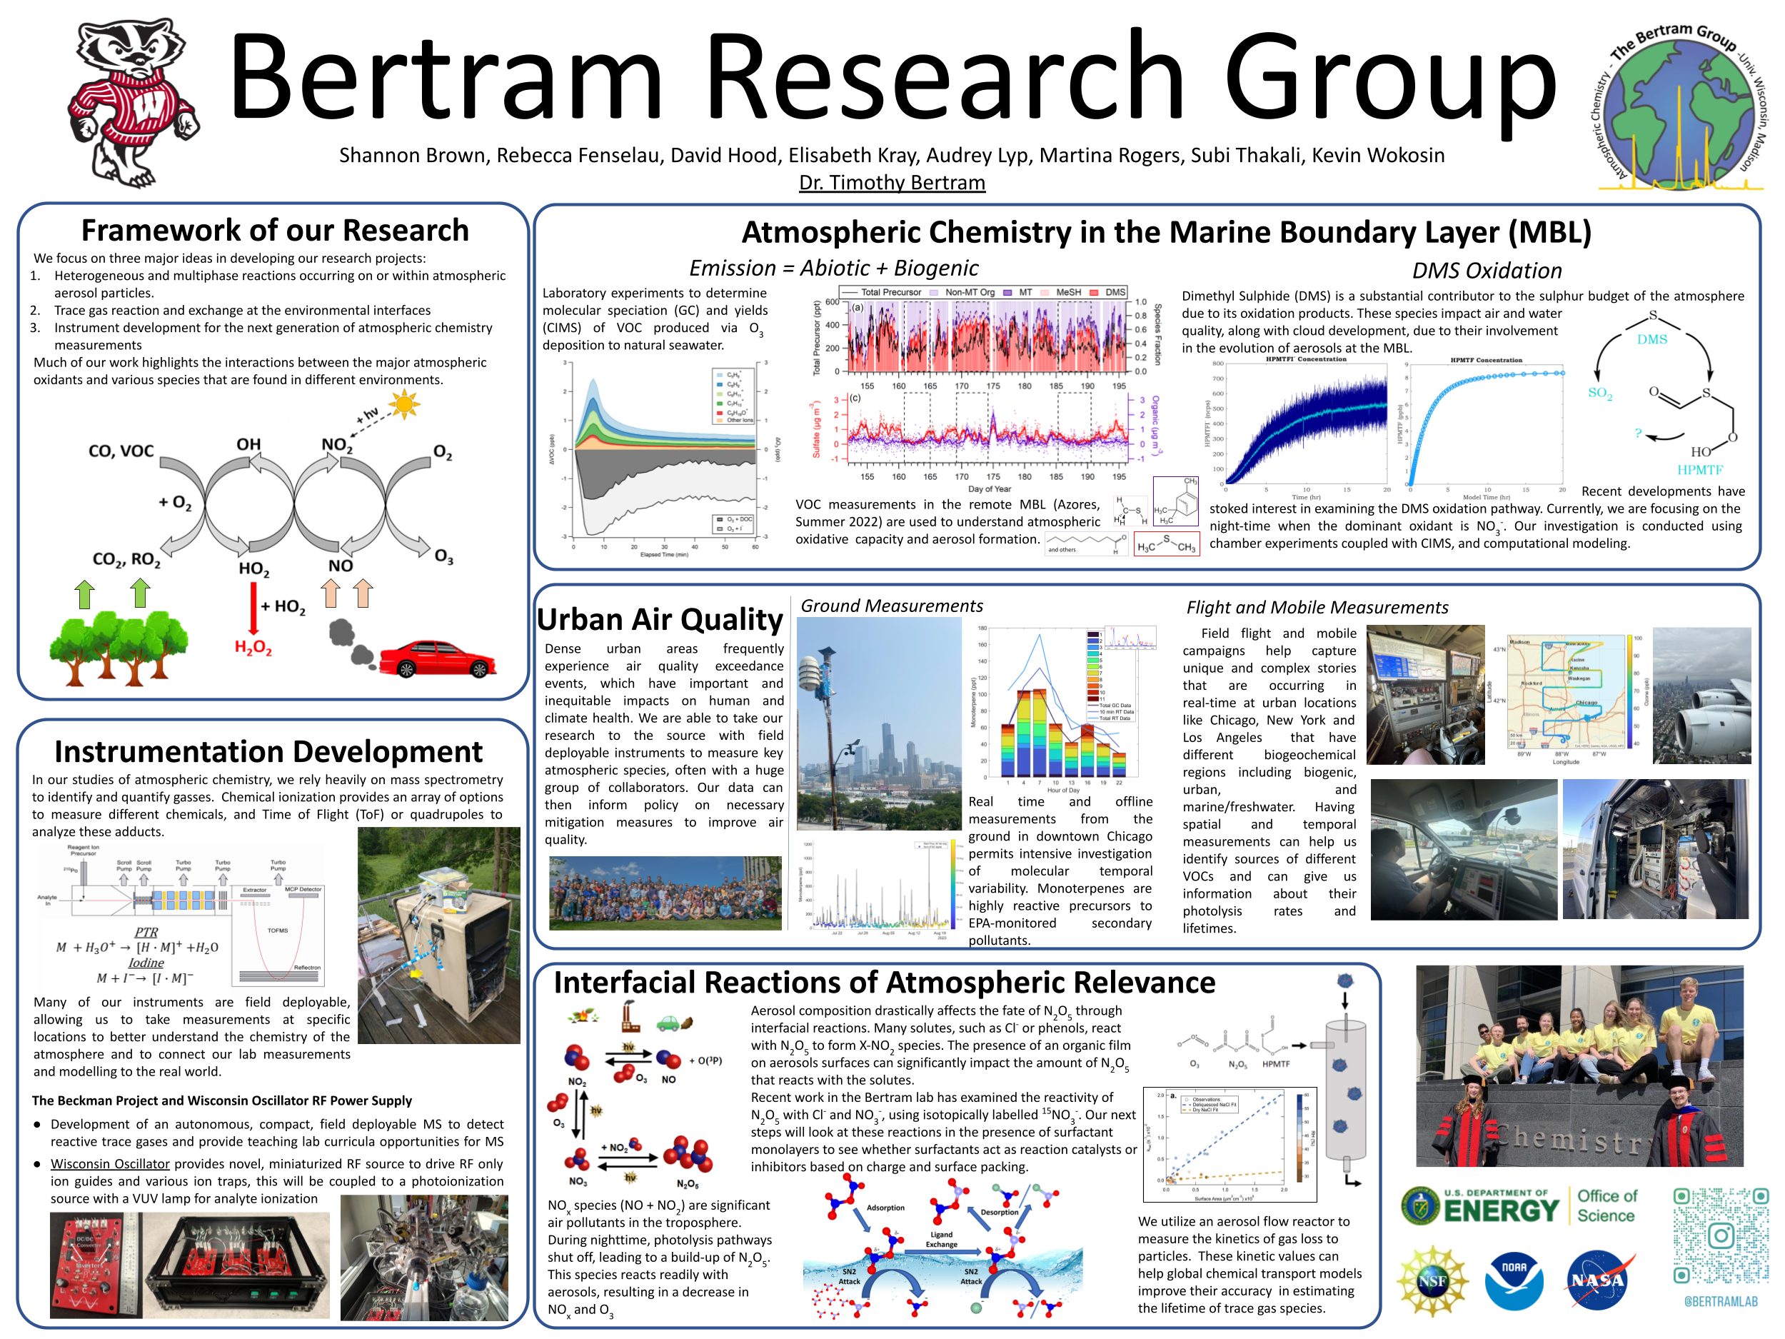1785x1339 pixels.
Task: Click the Chicago skyline instrument photo
Action: pyautogui.click(x=879, y=725)
